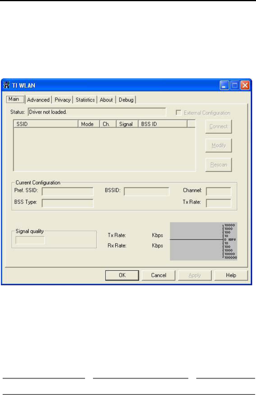
Task: Click the BSS ID column header
Action: click(x=162, y=124)
